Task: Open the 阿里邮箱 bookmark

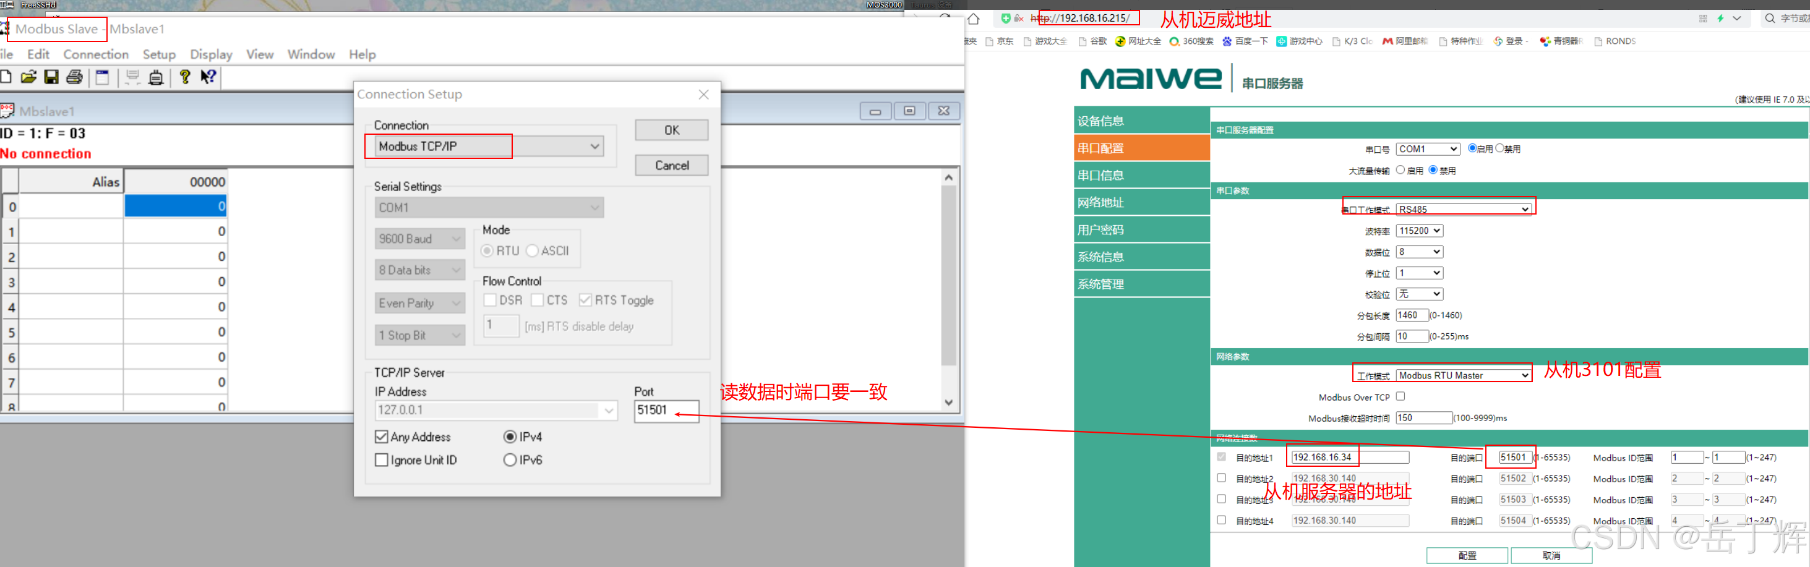Action: [x=1405, y=41]
